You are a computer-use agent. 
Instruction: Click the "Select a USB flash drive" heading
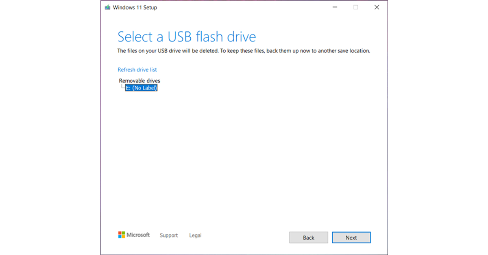click(x=187, y=37)
